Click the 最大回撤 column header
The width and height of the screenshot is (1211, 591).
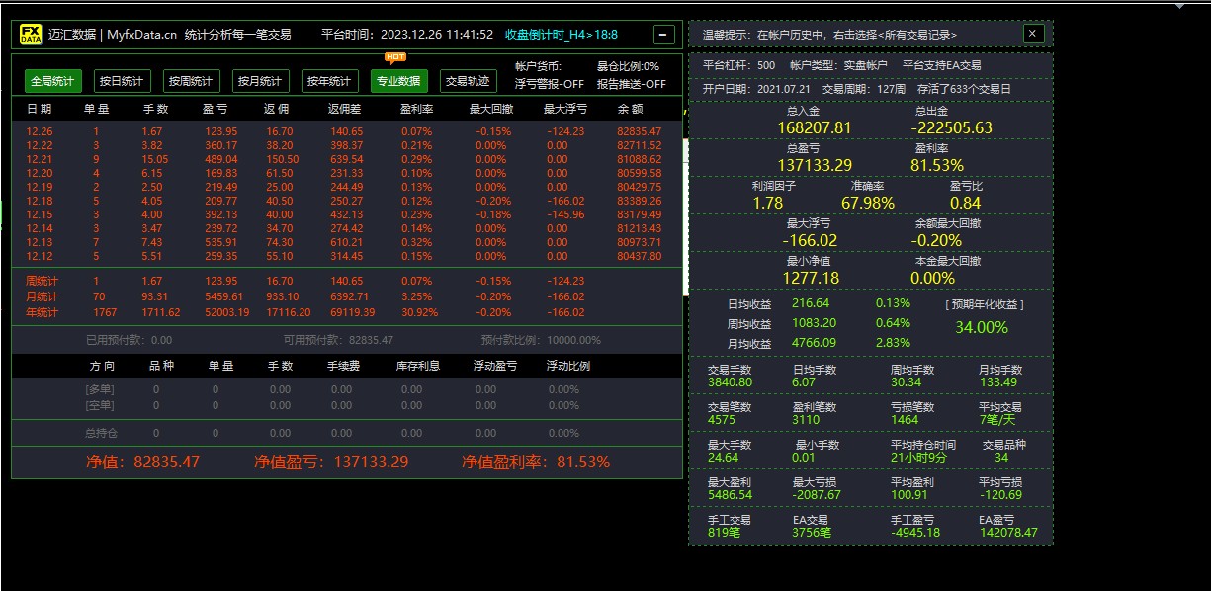click(x=492, y=108)
